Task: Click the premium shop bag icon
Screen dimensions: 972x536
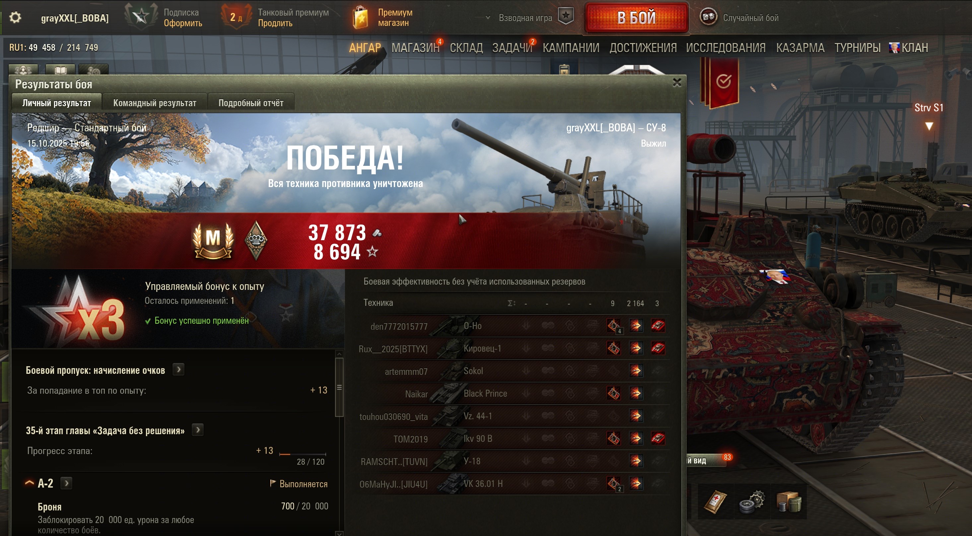Action: (360, 18)
